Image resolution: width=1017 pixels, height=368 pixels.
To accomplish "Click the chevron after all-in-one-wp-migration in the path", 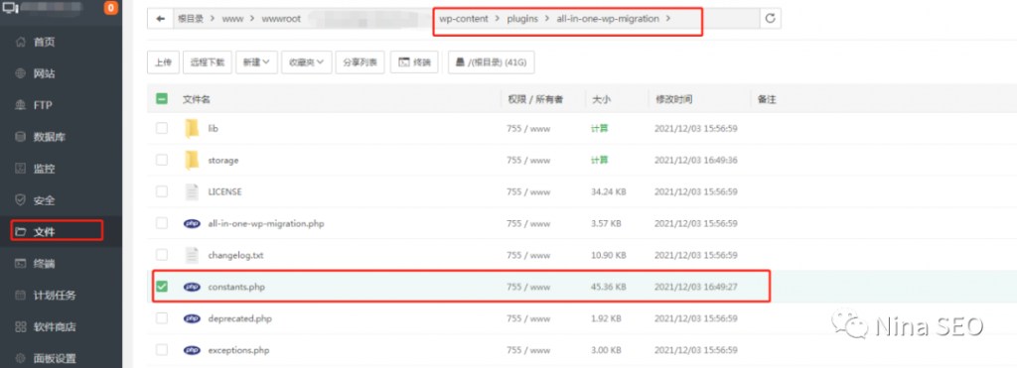I will tap(668, 19).
